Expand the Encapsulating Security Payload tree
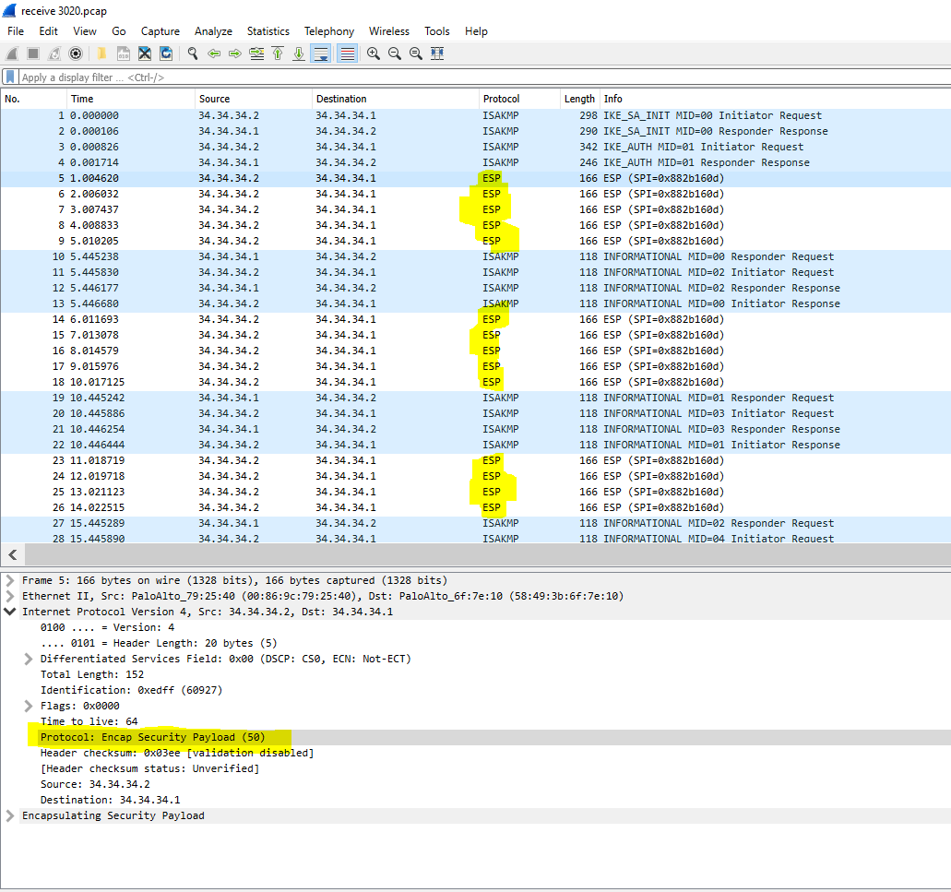Screen dimensions: 951x892 [10, 815]
